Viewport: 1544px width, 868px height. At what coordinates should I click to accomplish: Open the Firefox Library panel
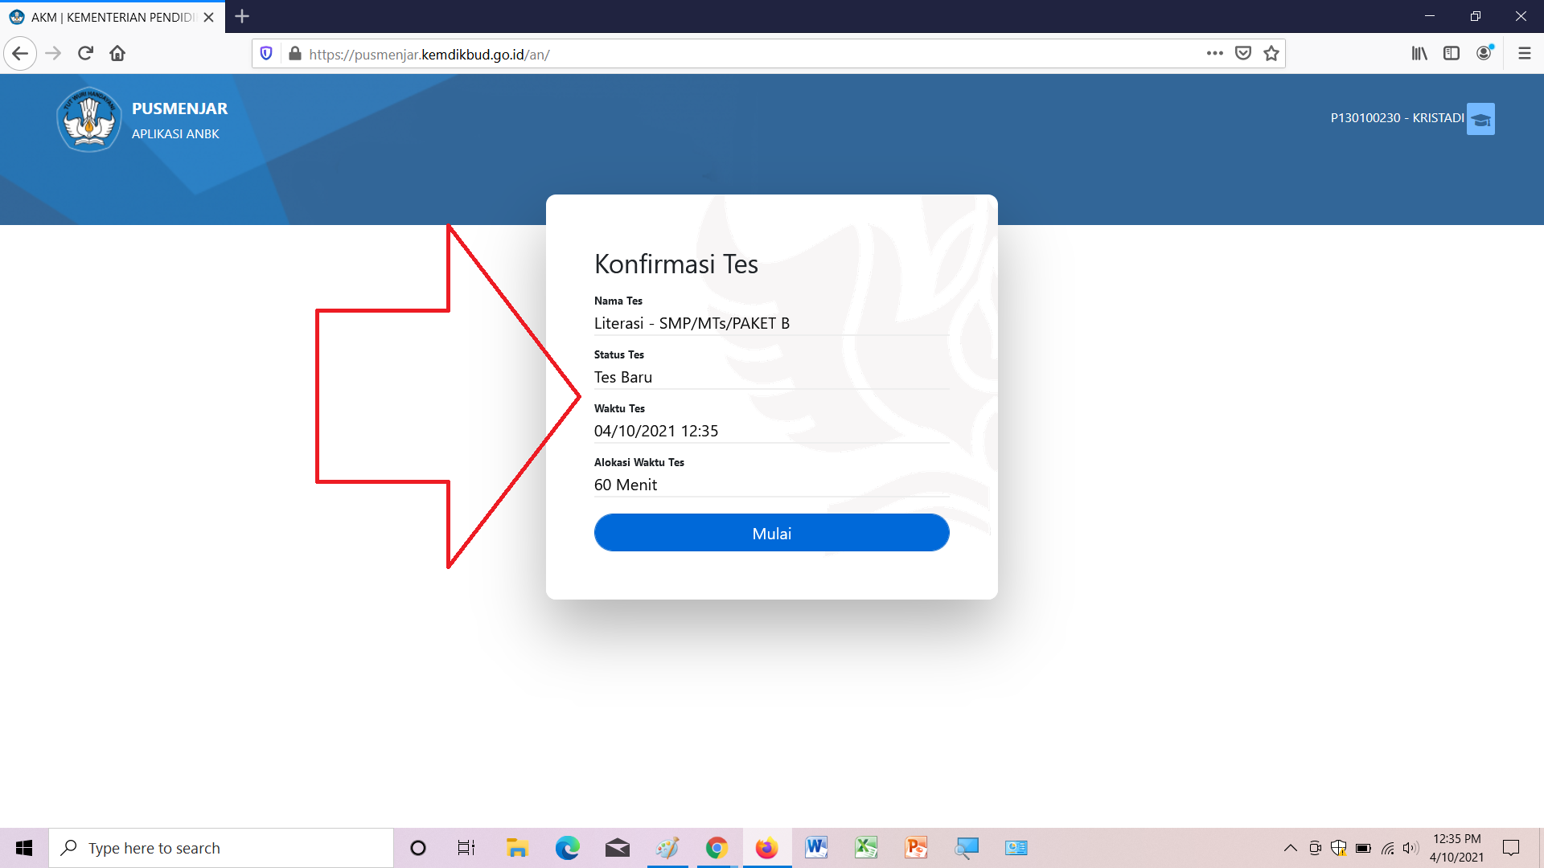click(x=1419, y=53)
